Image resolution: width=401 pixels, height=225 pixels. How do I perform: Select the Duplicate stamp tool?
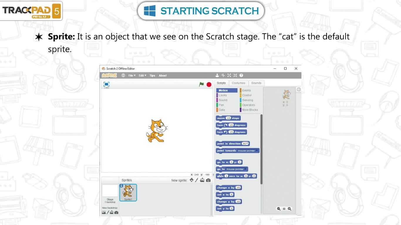pos(217,75)
